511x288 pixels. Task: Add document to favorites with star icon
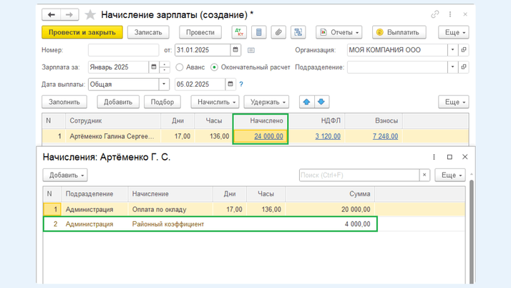90,14
